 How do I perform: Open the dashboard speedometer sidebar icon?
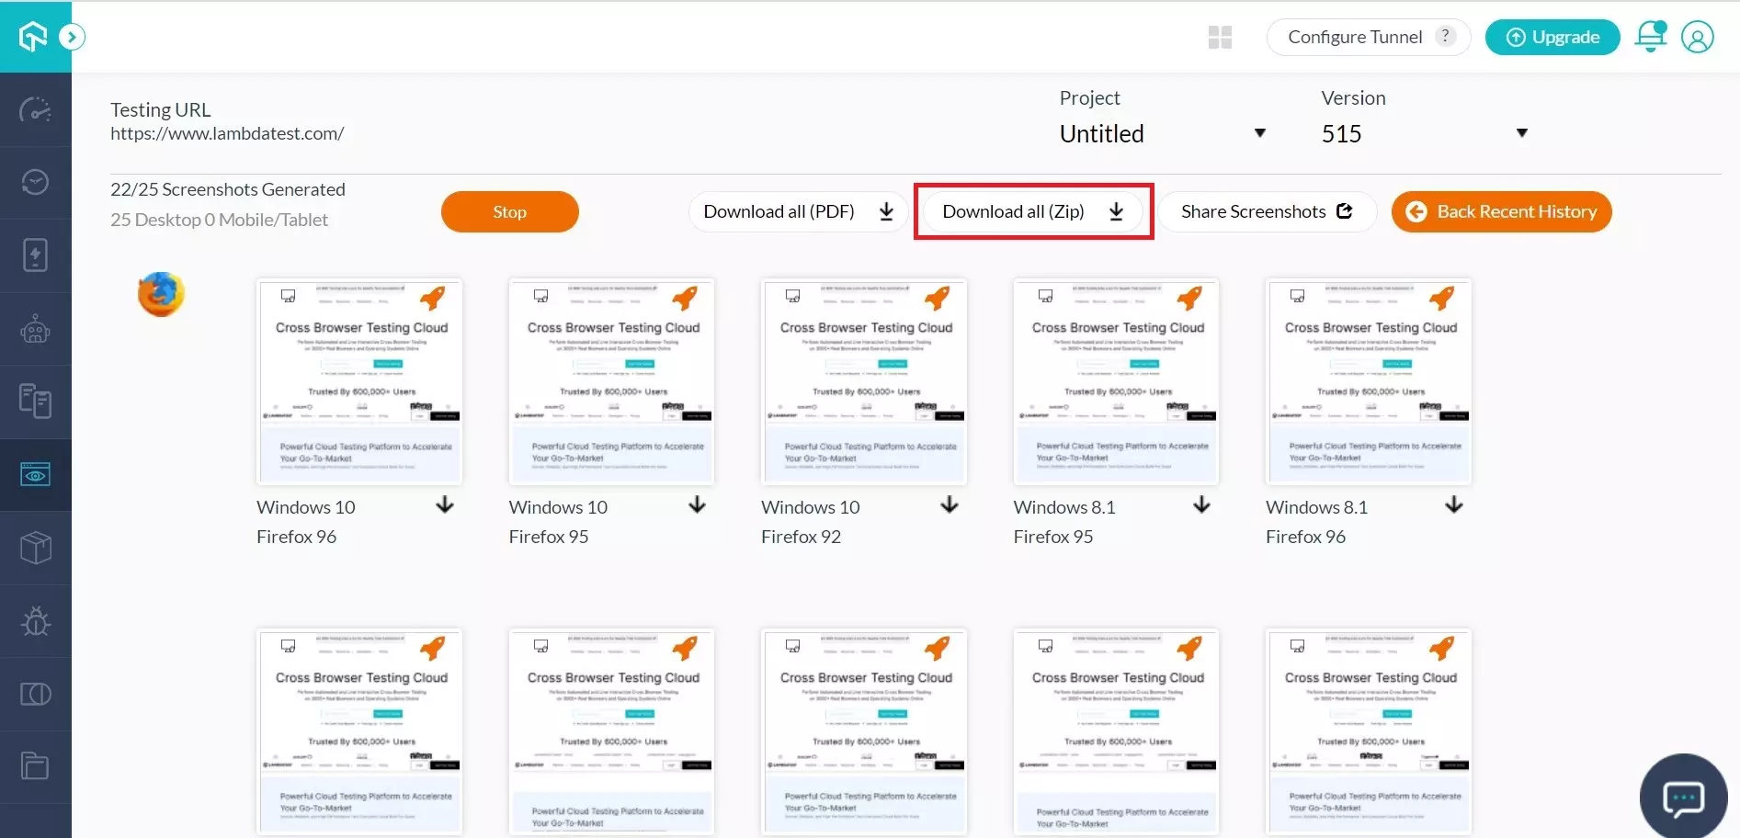pos(35,110)
